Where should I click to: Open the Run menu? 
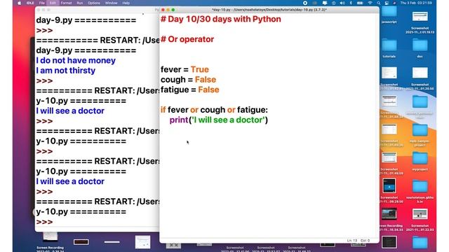79,3
